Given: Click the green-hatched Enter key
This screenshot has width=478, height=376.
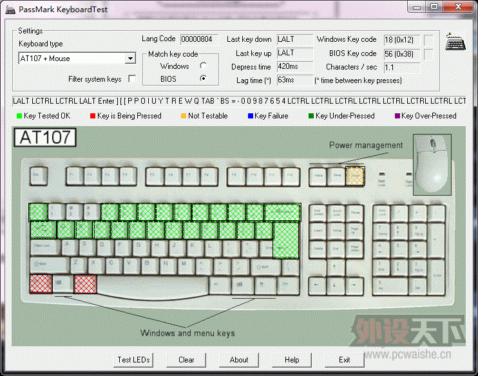Looking at the screenshot, I should pos(286,240).
